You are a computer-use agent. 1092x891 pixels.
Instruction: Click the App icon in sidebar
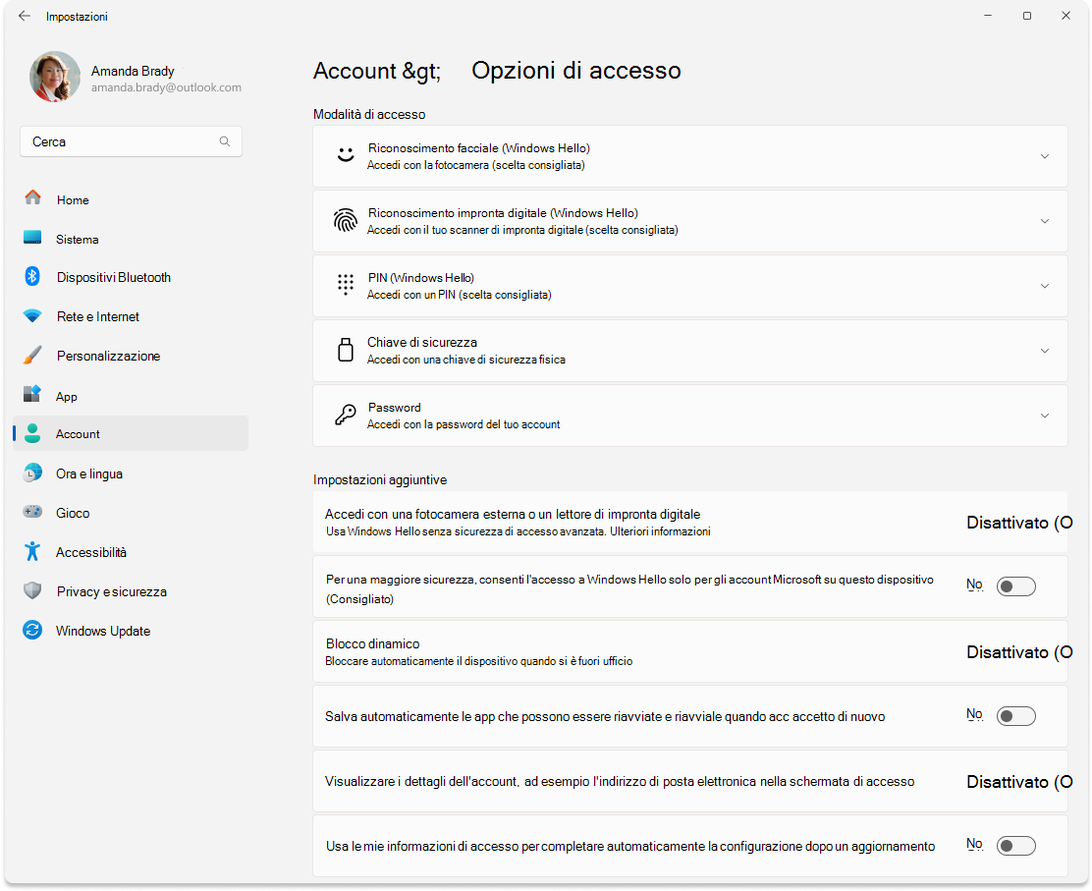point(32,394)
